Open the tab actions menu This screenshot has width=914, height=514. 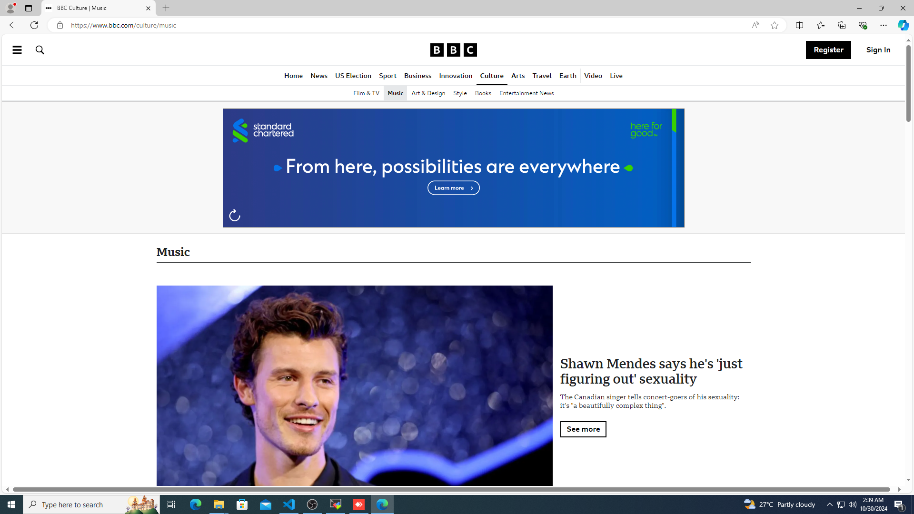coord(29,8)
